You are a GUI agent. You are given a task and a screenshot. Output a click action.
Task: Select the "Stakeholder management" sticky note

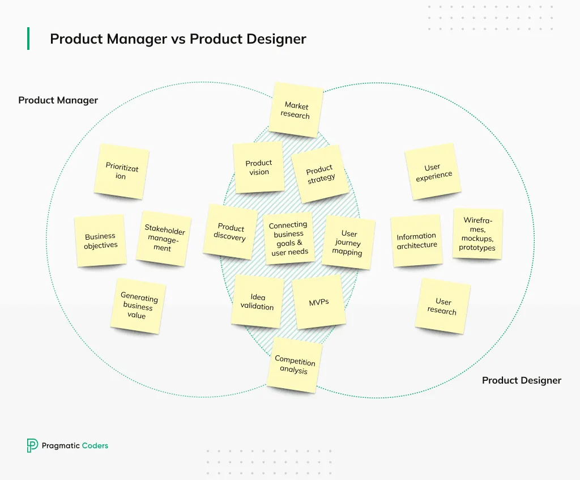164,239
